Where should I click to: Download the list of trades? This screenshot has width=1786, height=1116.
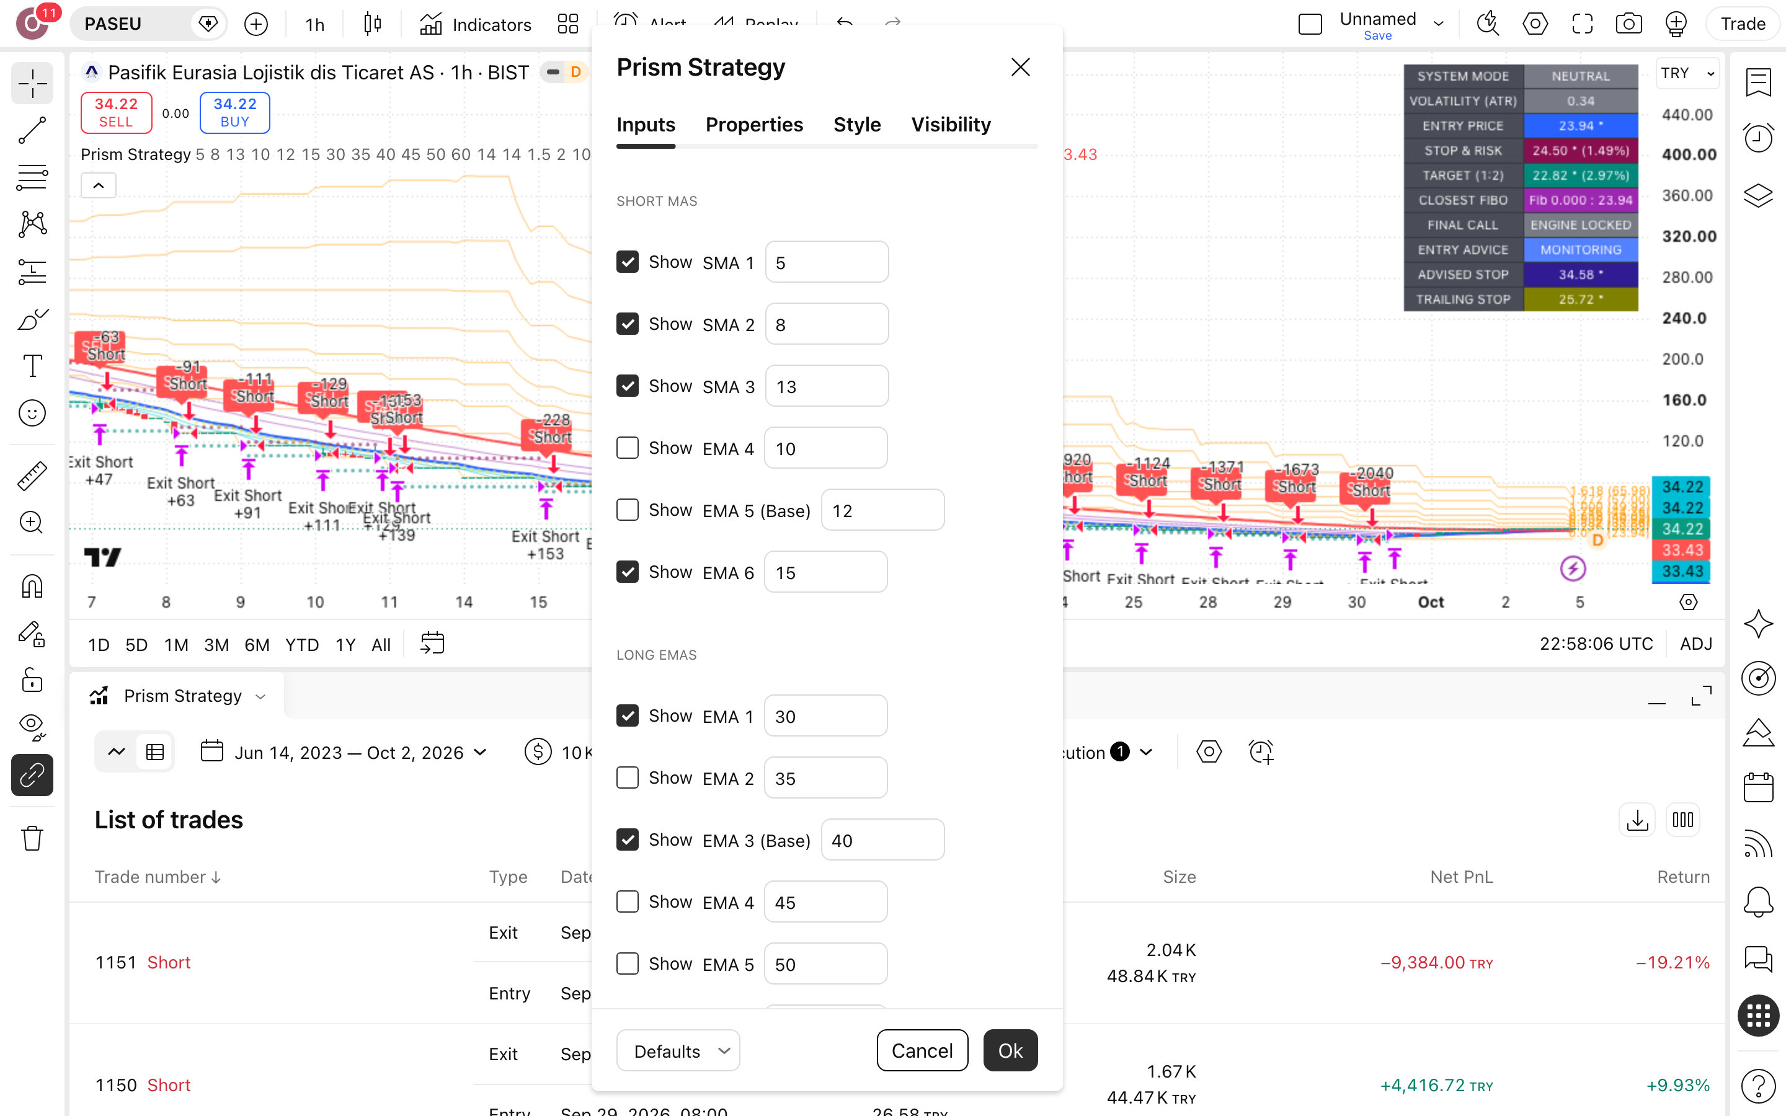pyautogui.click(x=1637, y=820)
